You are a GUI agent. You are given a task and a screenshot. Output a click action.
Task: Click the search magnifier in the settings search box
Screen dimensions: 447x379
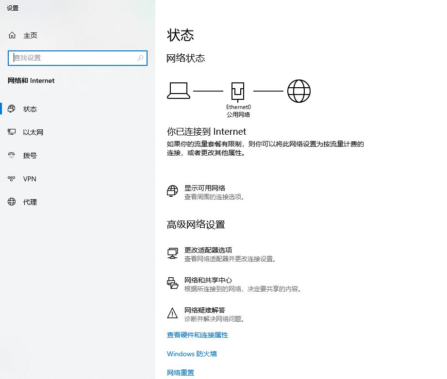[x=141, y=58]
